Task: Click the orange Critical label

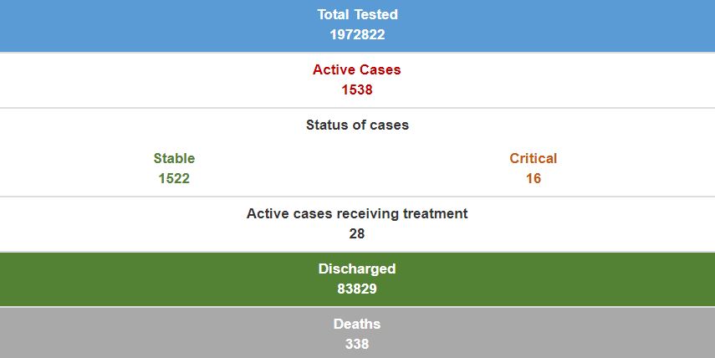Action: pos(533,158)
